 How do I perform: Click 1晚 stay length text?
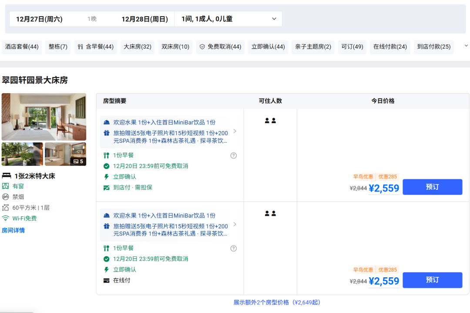tap(92, 19)
